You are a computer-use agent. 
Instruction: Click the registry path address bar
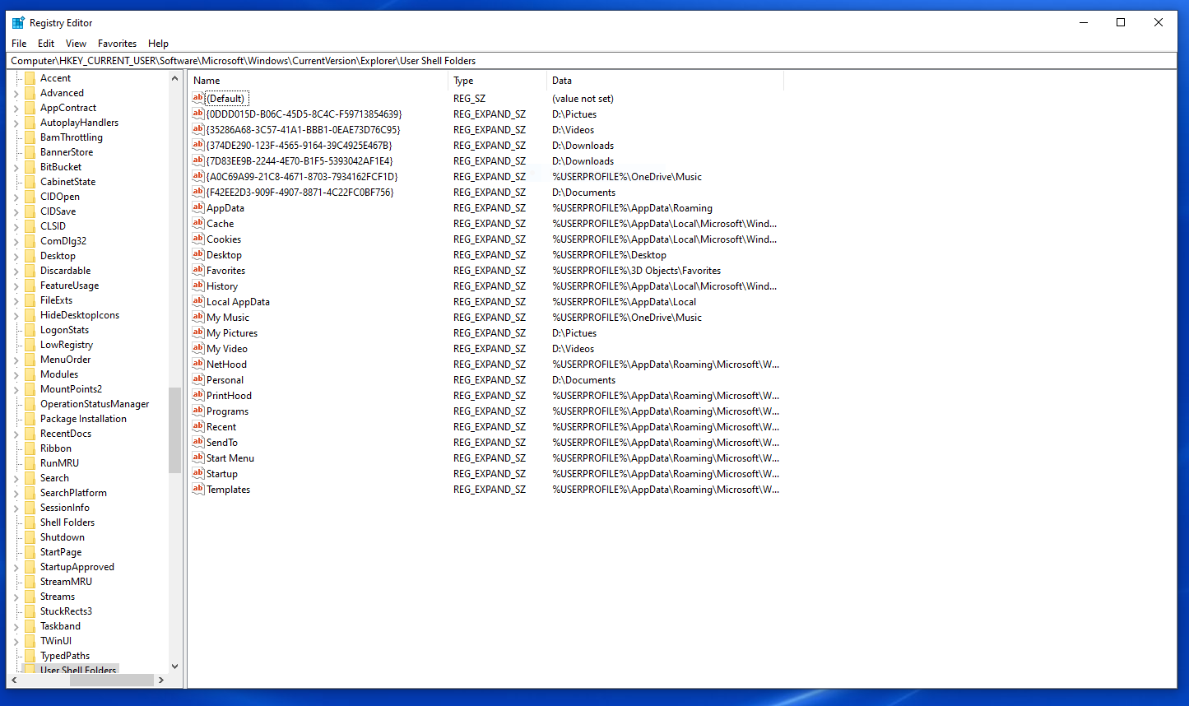(x=592, y=61)
